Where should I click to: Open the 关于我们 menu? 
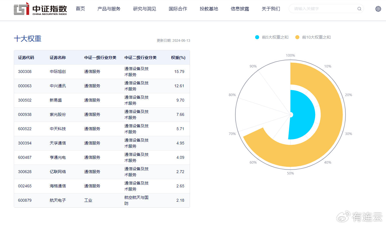click(271, 9)
